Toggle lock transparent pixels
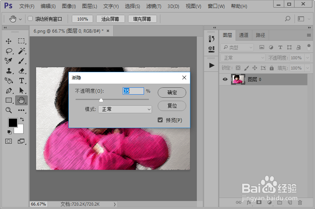Screen dimensions: 315x209 coord(238,68)
